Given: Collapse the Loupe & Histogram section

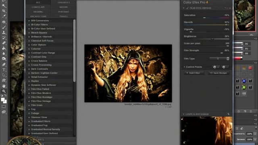Looking at the screenshot, I should click(184, 114).
